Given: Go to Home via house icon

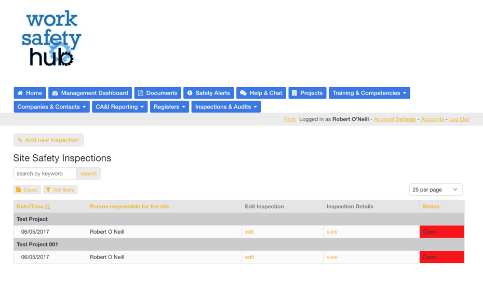Looking at the screenshot, I should 20,93.
